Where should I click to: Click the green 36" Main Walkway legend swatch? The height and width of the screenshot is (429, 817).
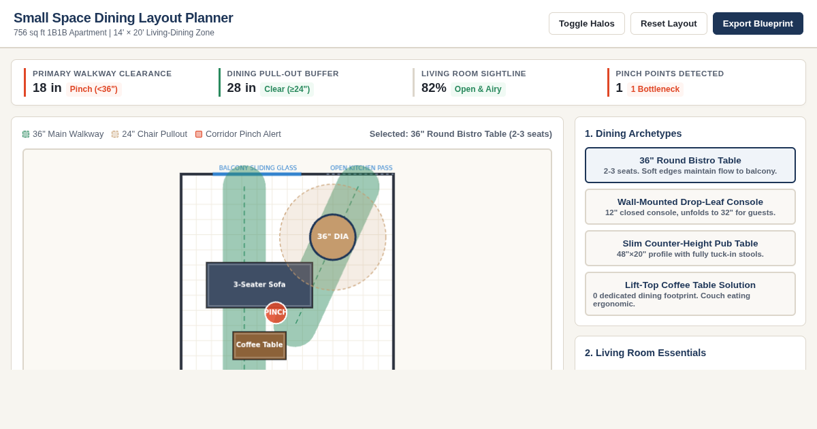coord(26,134)
